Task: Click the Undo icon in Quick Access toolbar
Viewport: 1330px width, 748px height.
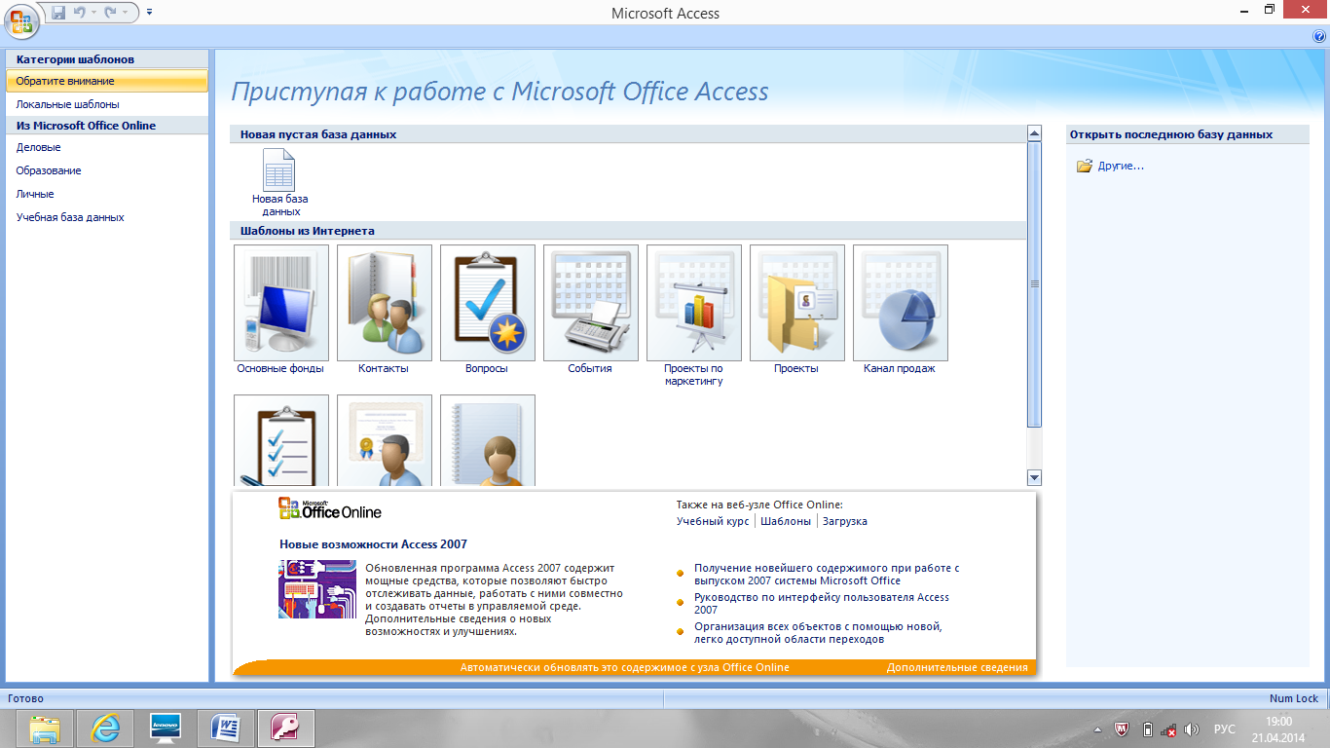Action: pos(80,13)
